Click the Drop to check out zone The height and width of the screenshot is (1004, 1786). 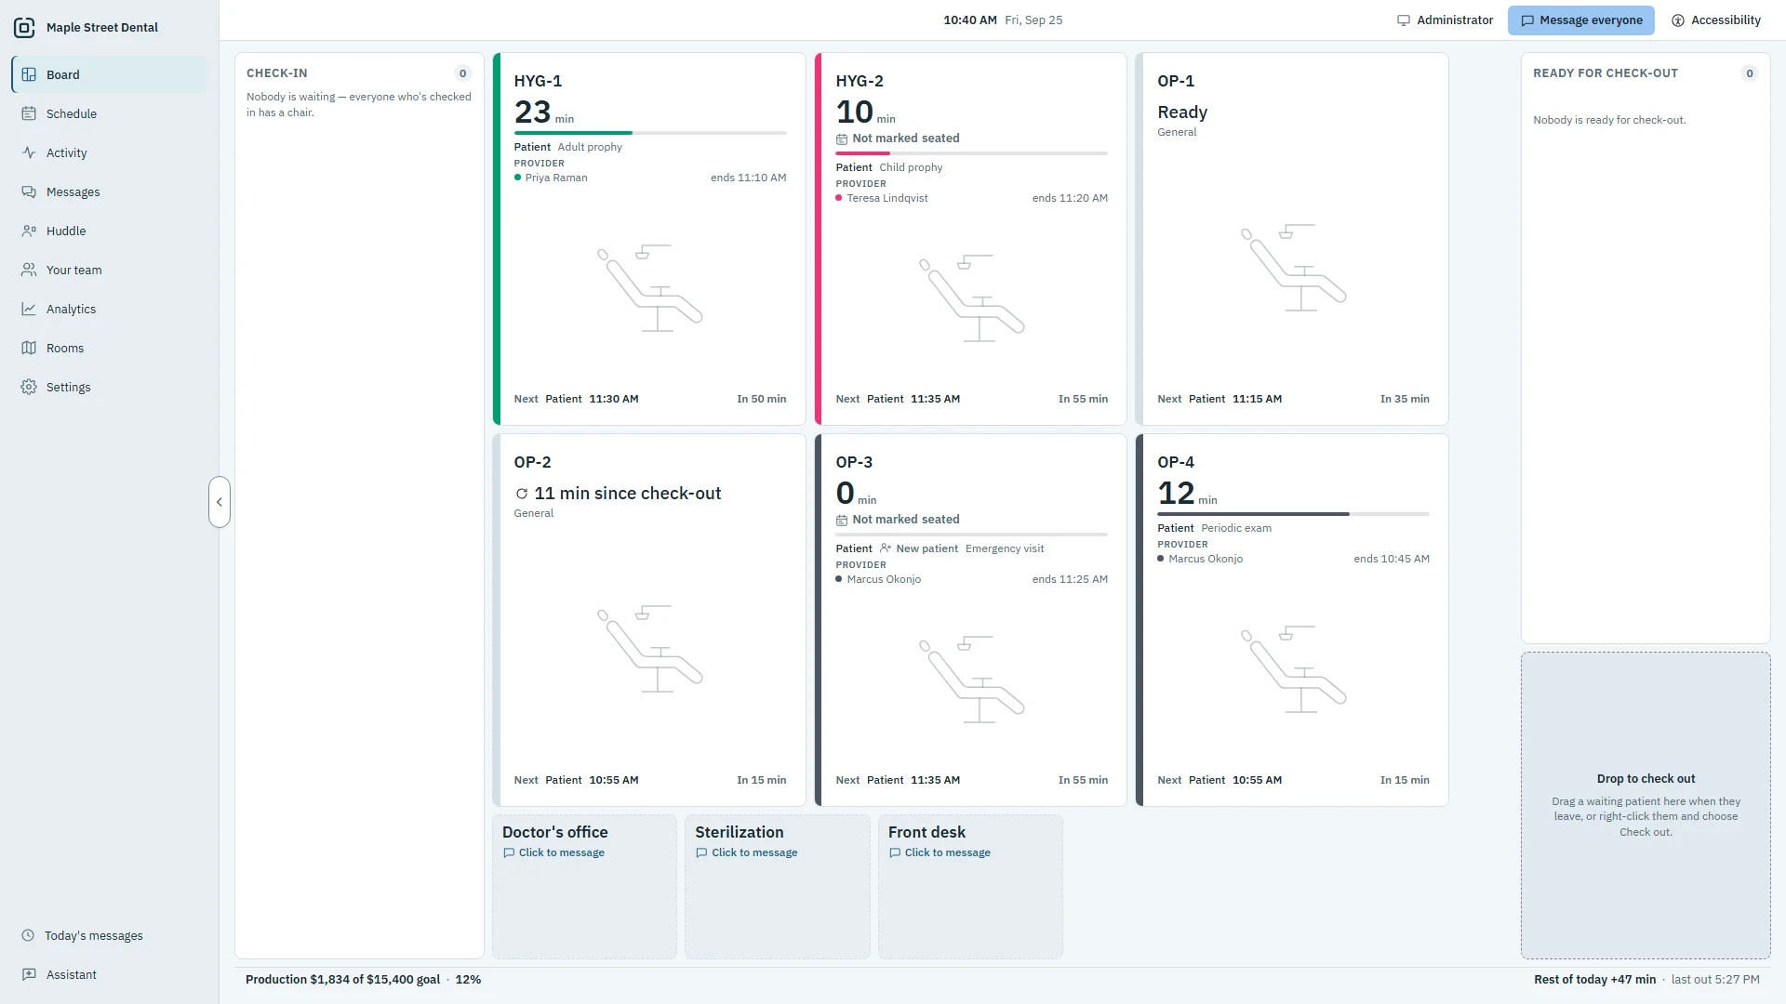pos(1646,805)
